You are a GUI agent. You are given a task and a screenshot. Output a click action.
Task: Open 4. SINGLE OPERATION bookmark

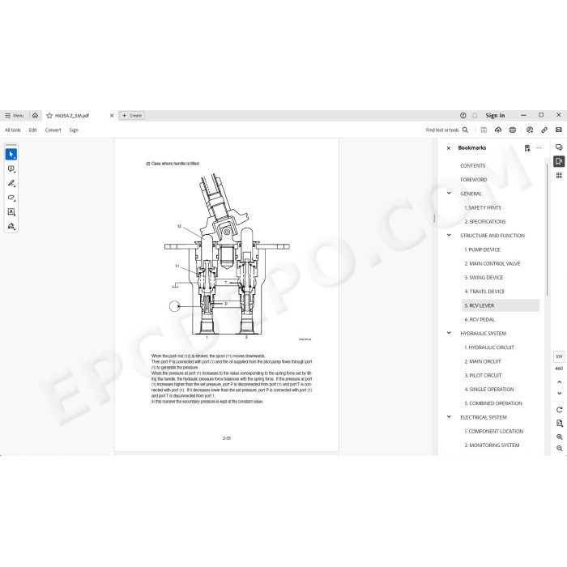pyautogui.click(x=489, y=390)
